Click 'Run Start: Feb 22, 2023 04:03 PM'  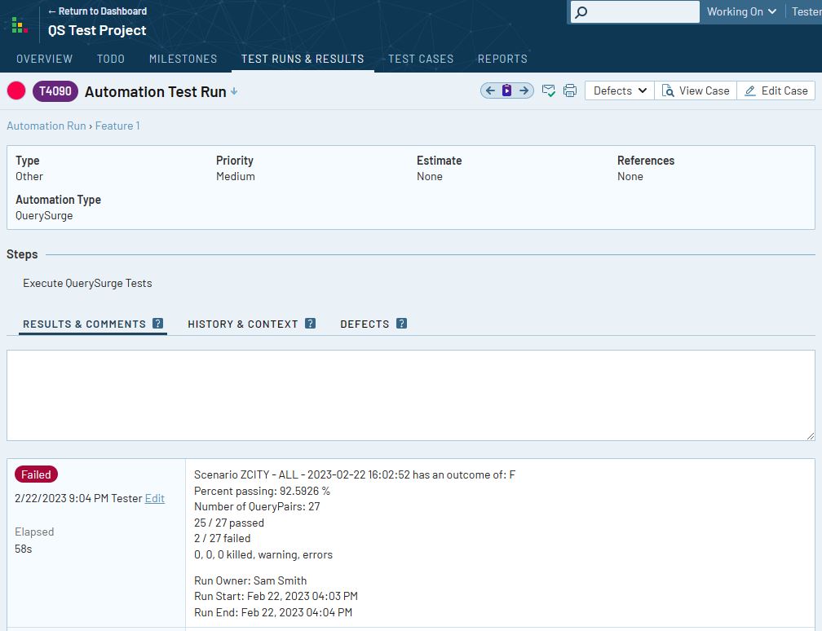coord(276,596)
